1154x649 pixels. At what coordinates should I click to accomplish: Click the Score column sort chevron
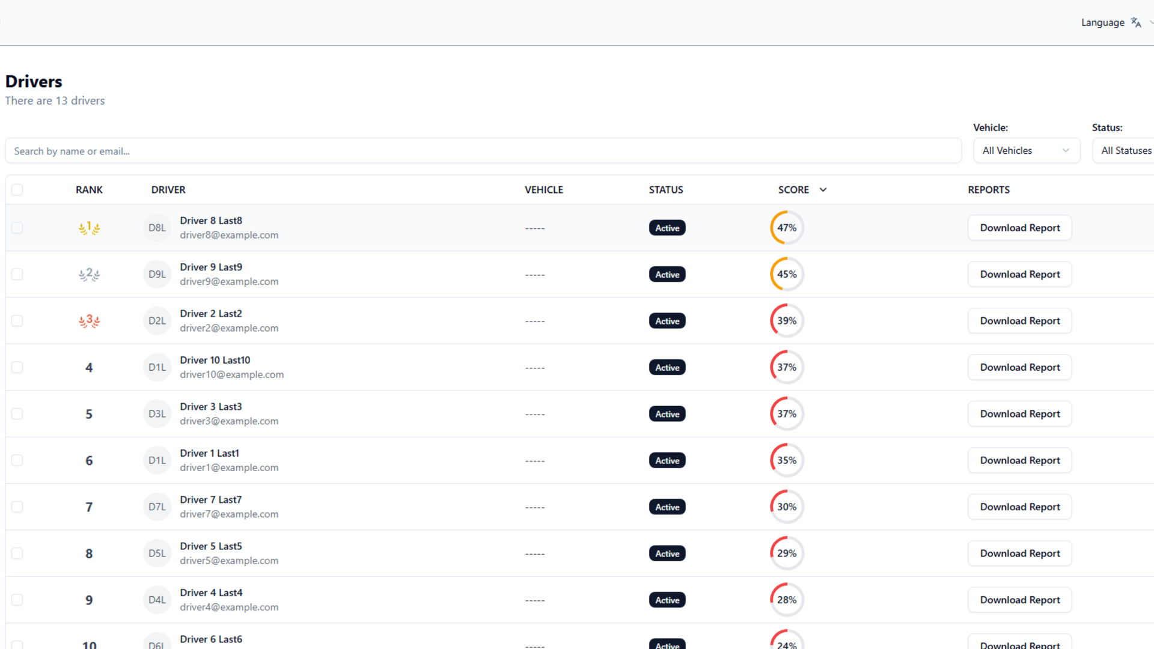[823, 190]
